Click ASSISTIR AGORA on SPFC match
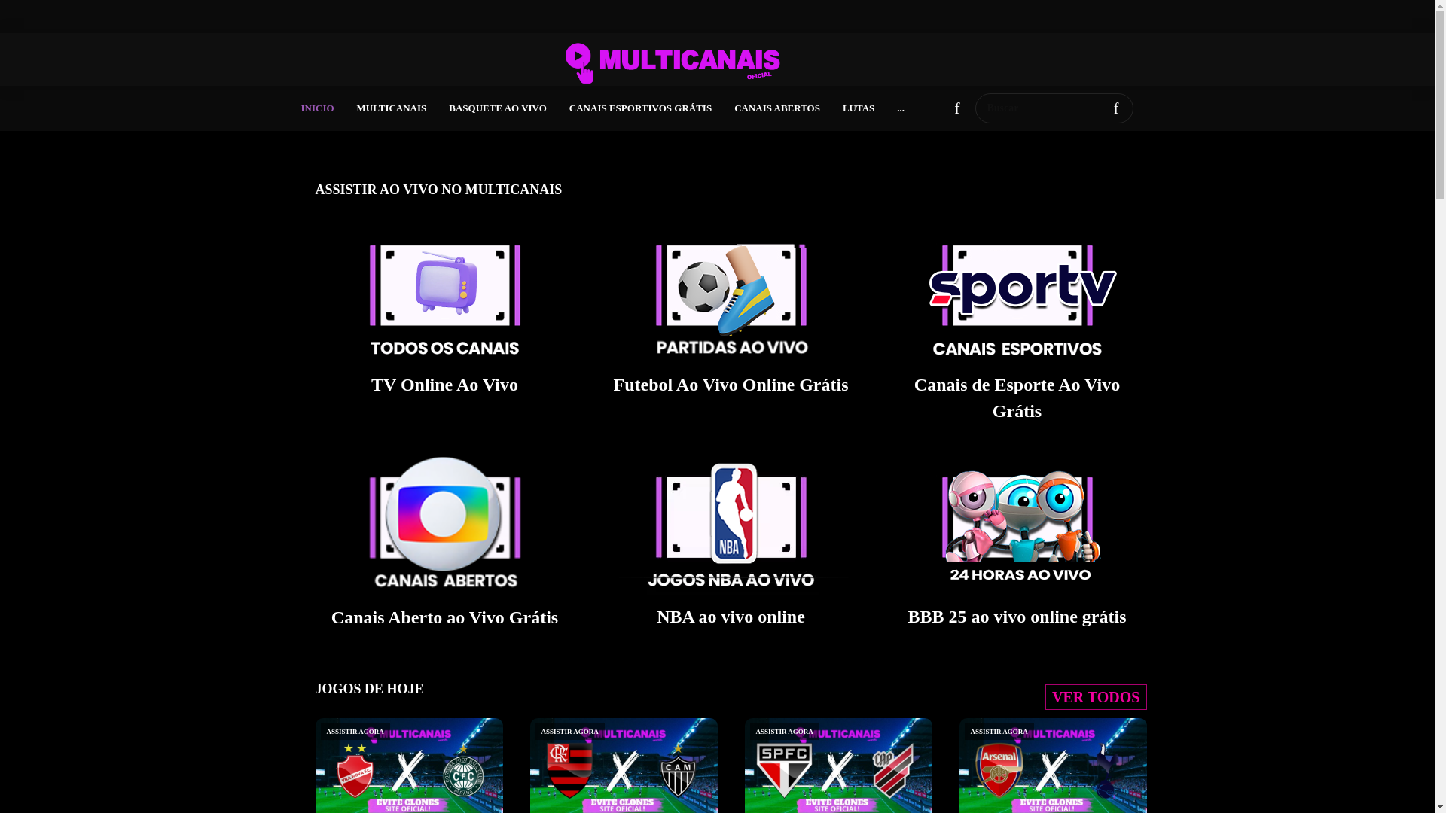 pos(784,732)
